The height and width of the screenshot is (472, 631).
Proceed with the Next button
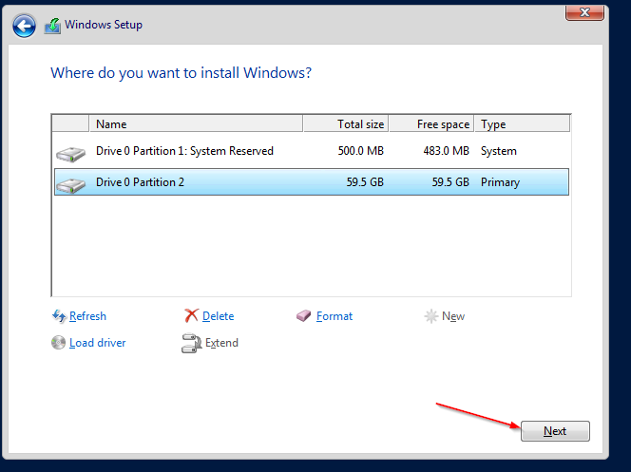(555, 431)
